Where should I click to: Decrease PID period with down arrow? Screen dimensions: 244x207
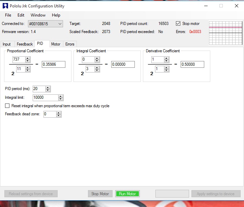pyautogui.click(x=48, y=90)
